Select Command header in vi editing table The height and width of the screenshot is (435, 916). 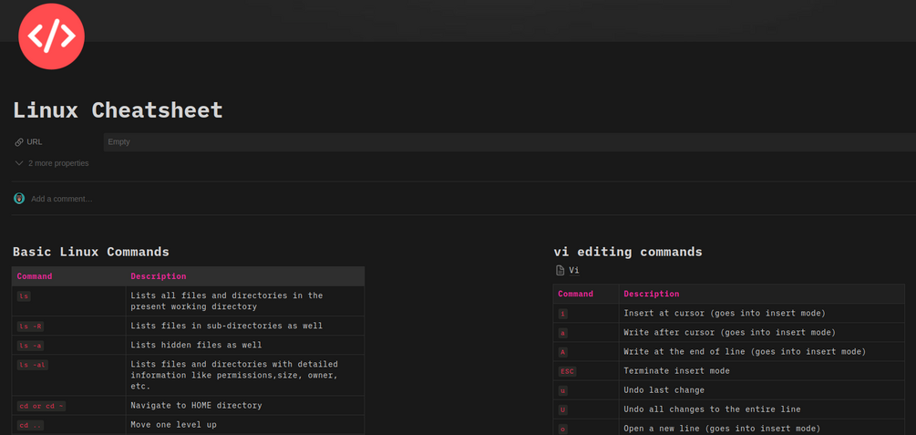575,294
